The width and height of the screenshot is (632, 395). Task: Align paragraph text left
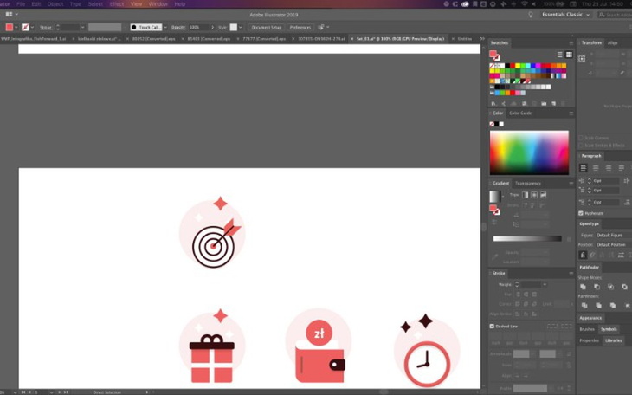coord(583,167)
